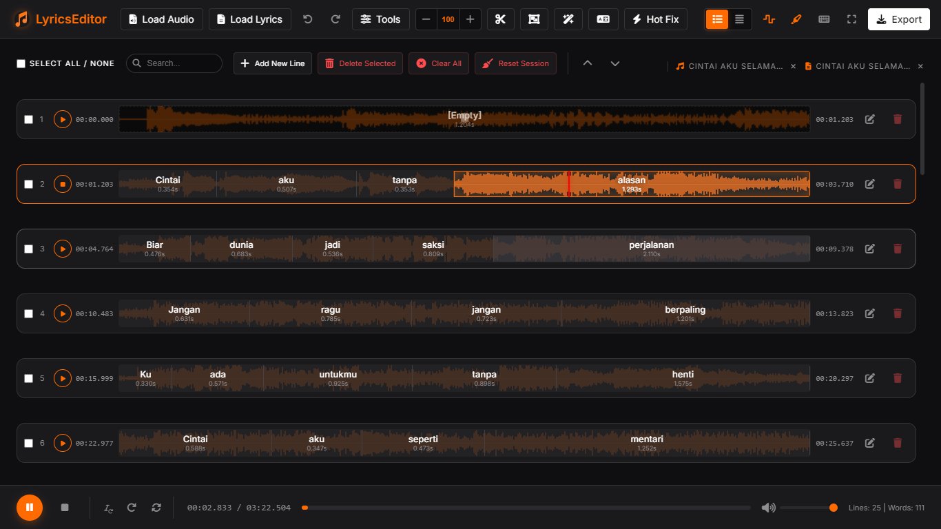941x529 pixels.
Task: Click the Load Audio button
Action: click(x=162, y=19)
